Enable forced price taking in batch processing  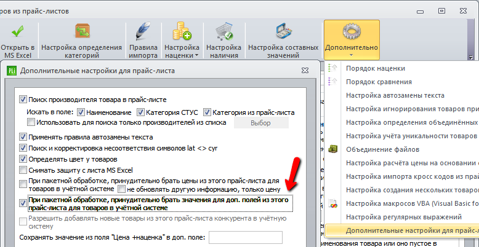[x=23, y=184]
